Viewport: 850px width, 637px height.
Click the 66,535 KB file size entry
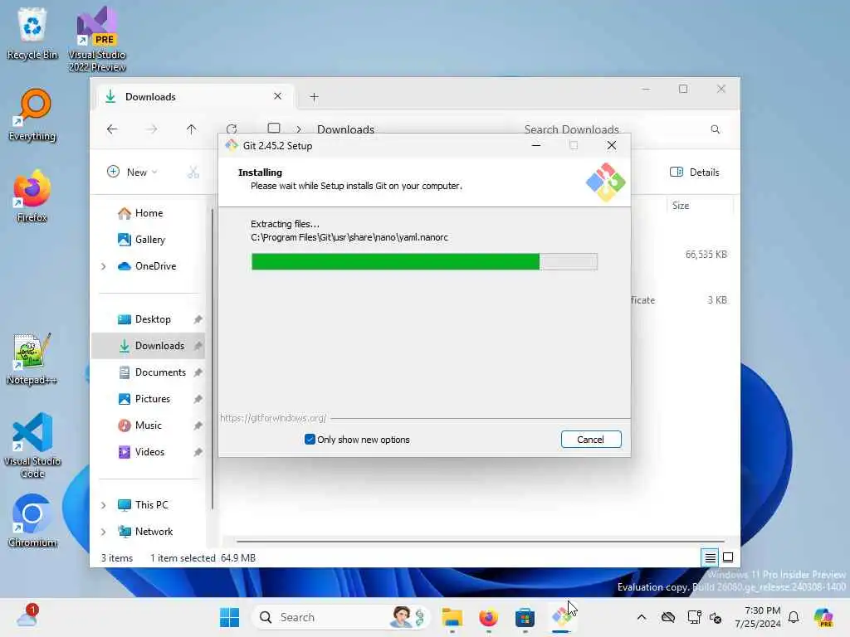[x=706, y=255]
